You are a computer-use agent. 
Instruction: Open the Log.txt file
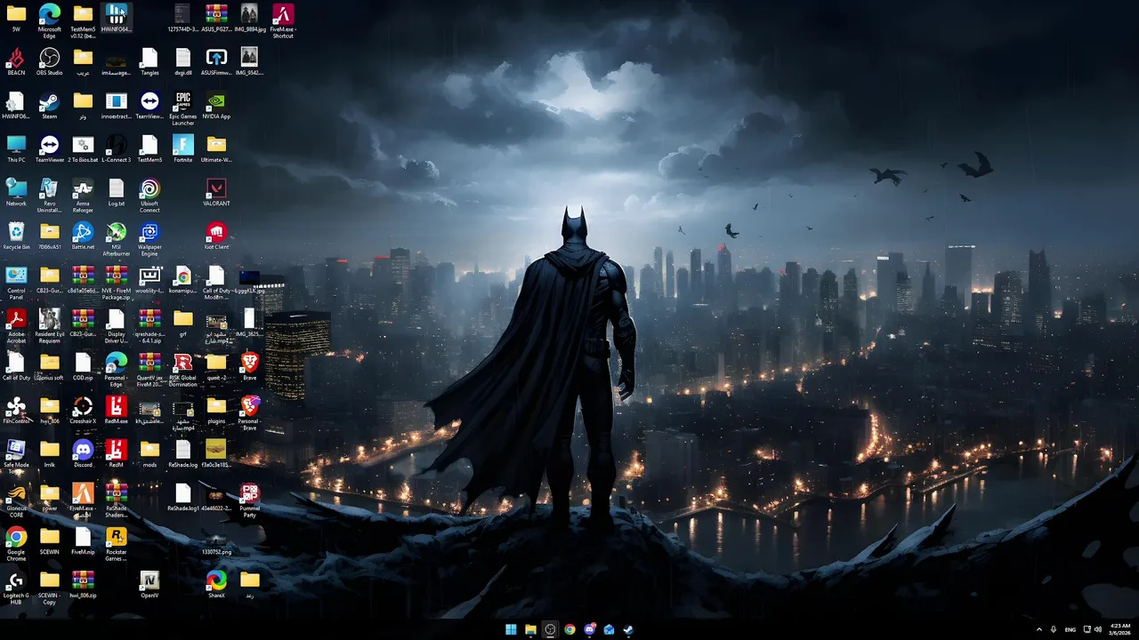coord(116,194)
